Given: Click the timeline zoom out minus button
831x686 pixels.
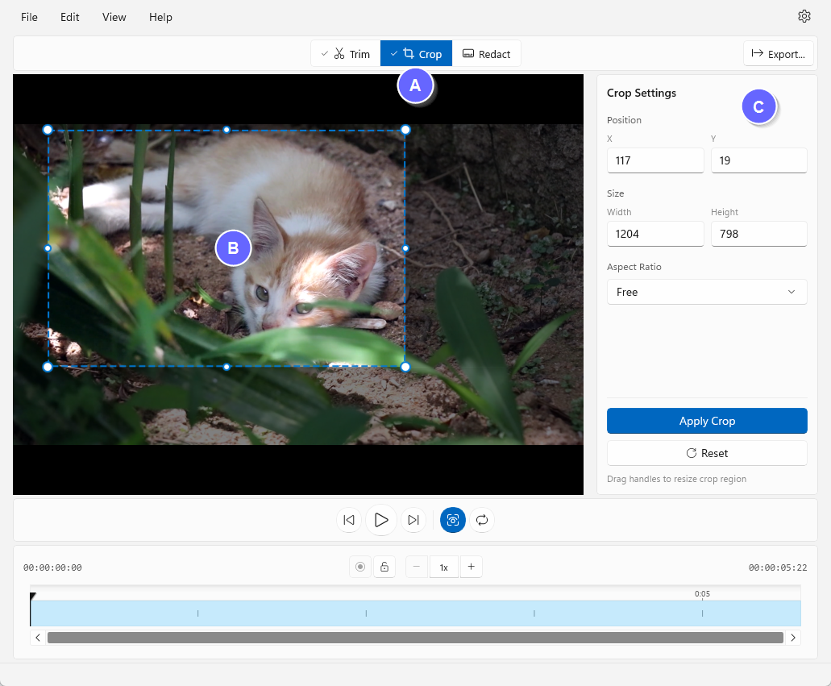Looking at the screenshot, I should coord(416,567).
